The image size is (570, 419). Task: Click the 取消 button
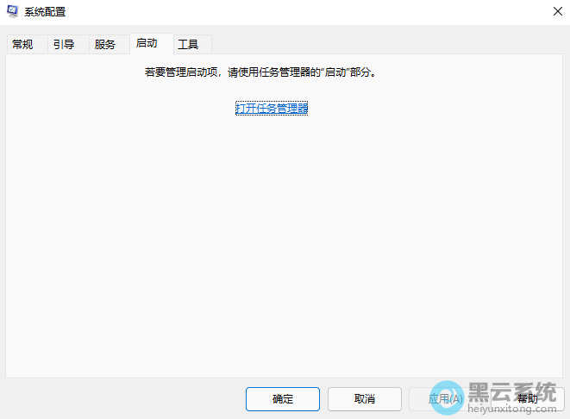click(x=365, y=399)
